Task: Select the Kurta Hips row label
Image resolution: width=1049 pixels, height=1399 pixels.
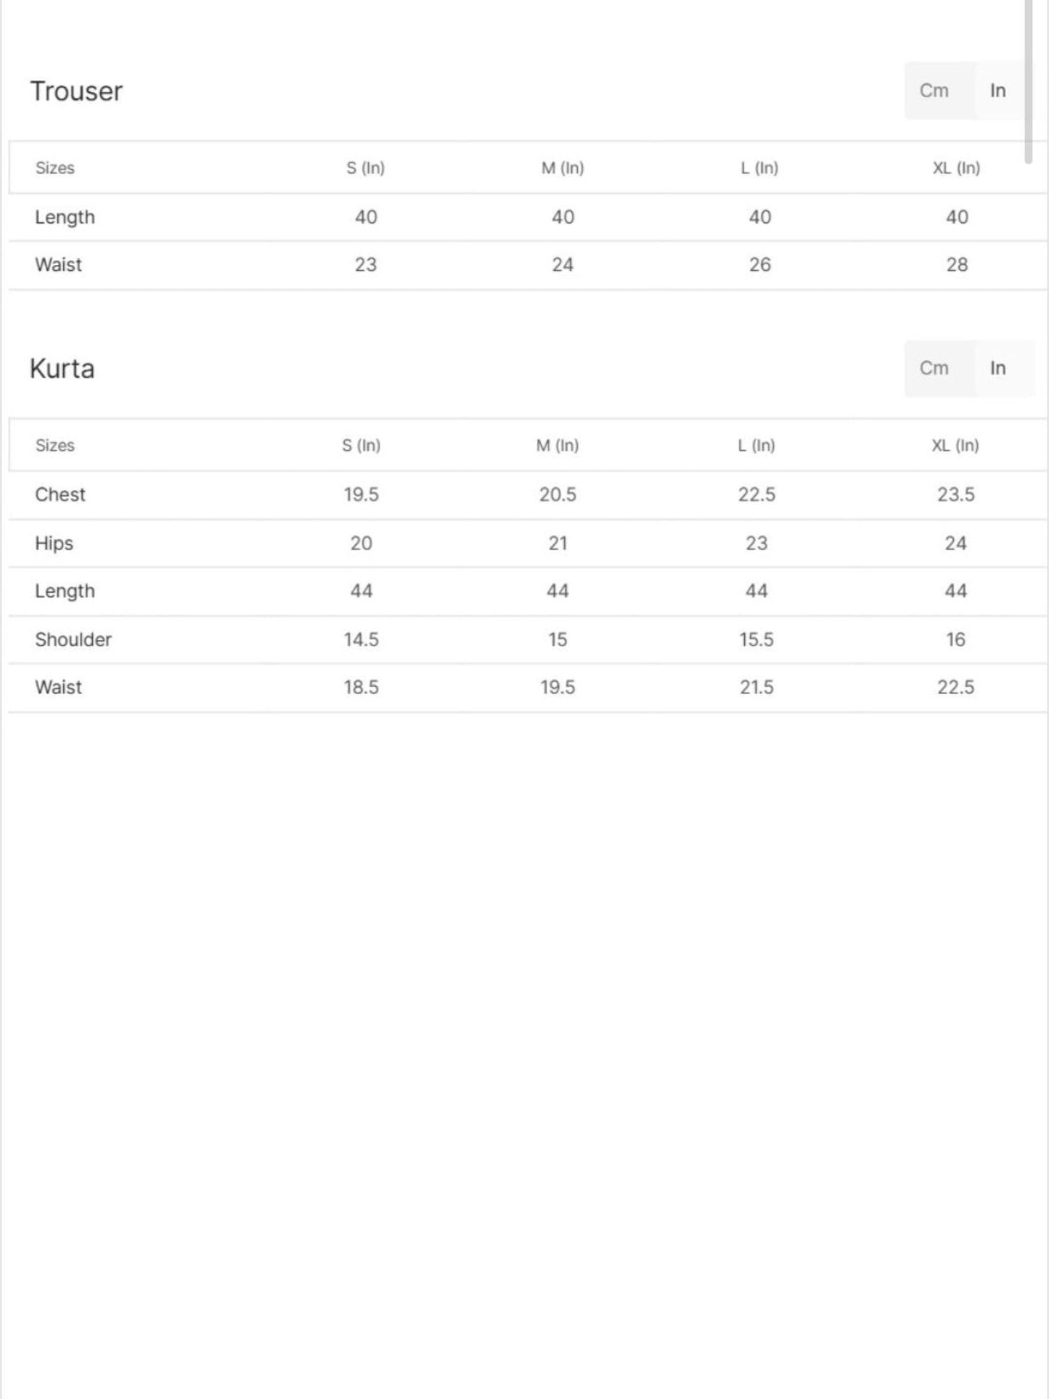Action: pos(54,543)
